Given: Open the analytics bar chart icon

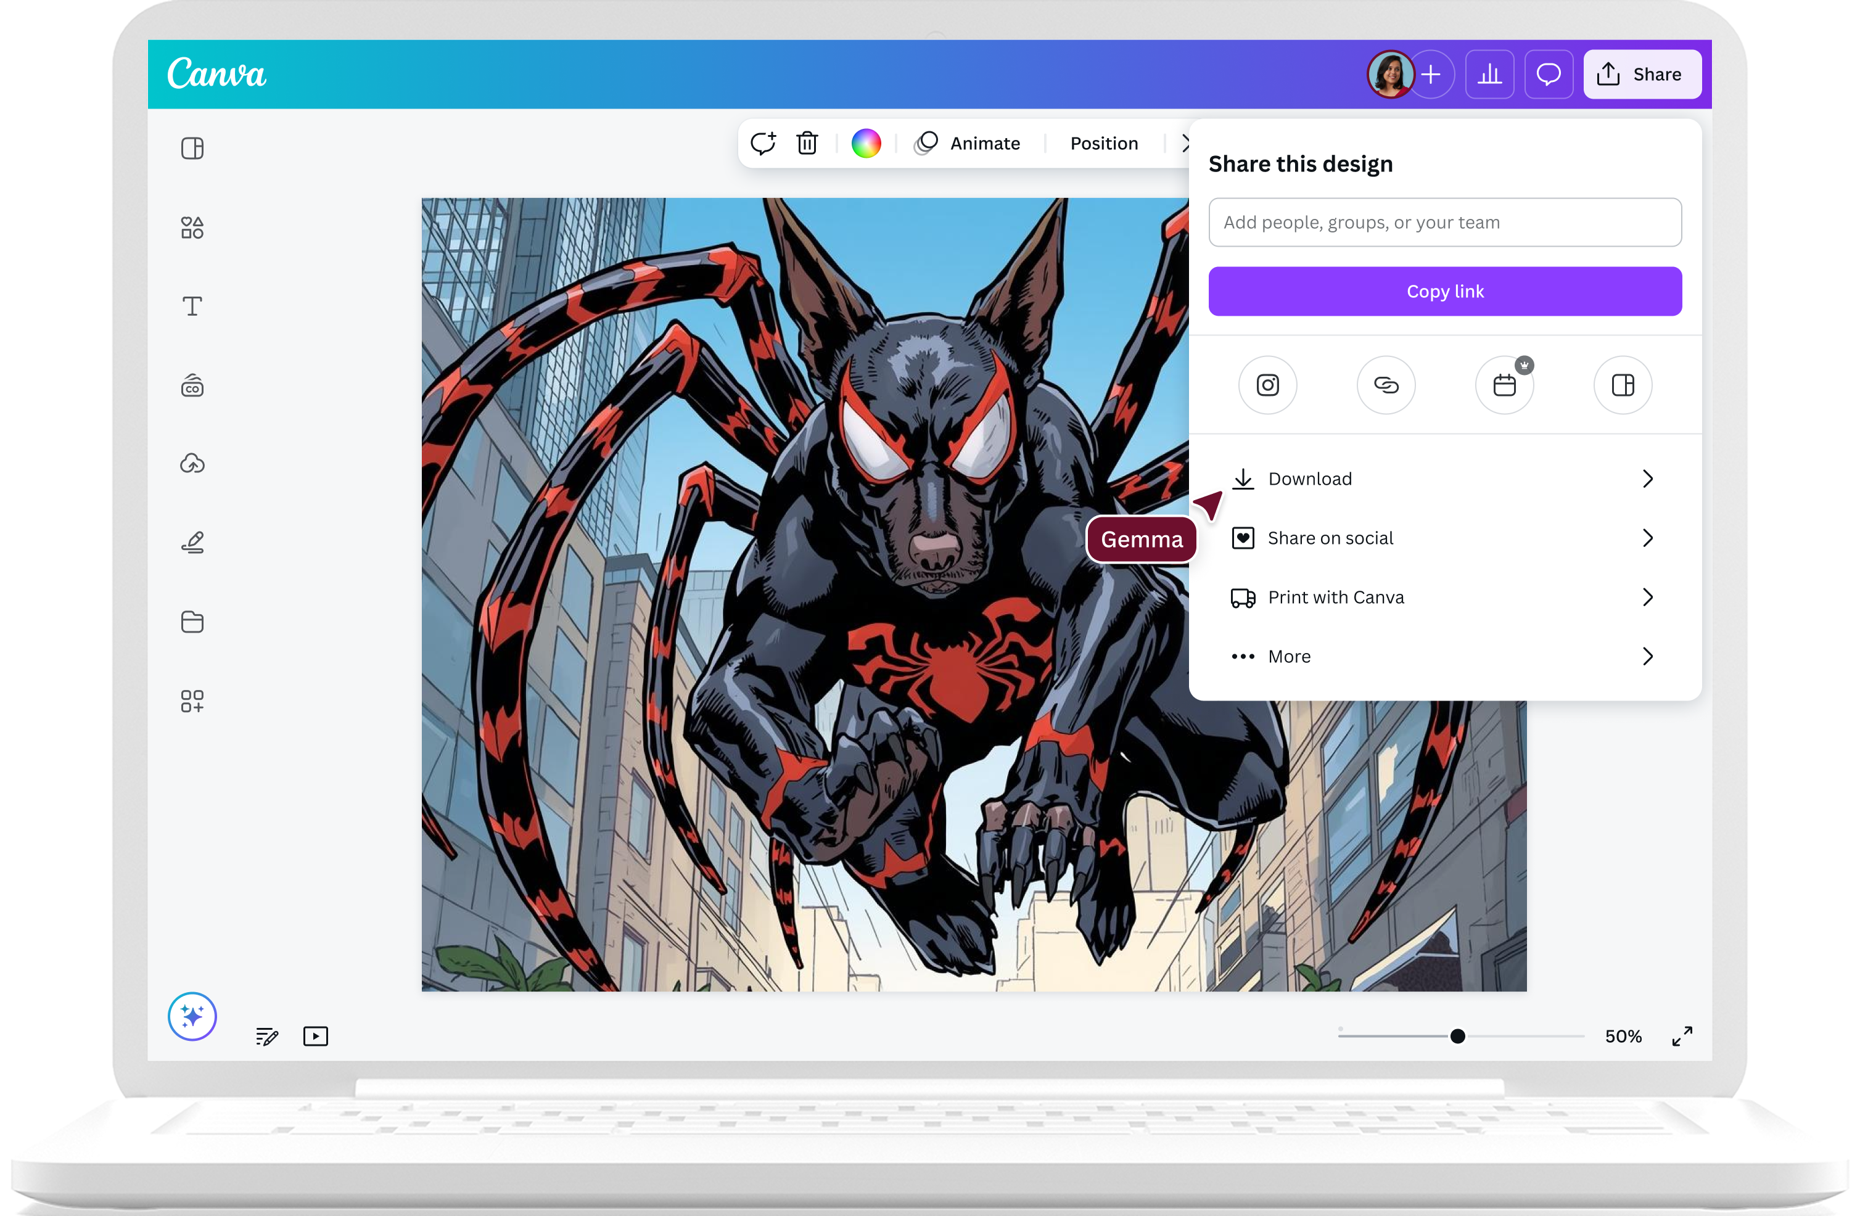Looking at the screenshot, I should point(1489,74).
